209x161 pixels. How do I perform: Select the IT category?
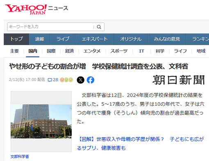[141, 51]
